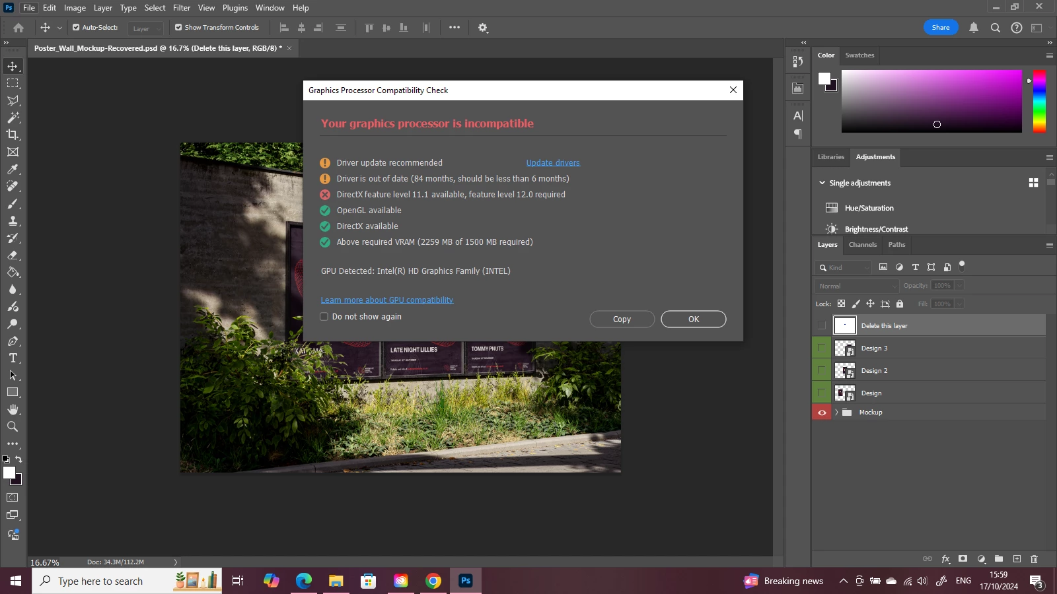The height and width of the screenshot is (594, 1057).
Task: Select the Paint Bucket tool
Action: pyautogui.click(x=13, y=272)
